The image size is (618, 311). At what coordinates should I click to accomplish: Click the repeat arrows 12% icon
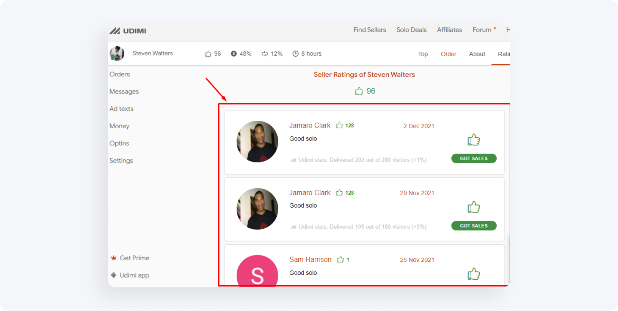(265, 54)
